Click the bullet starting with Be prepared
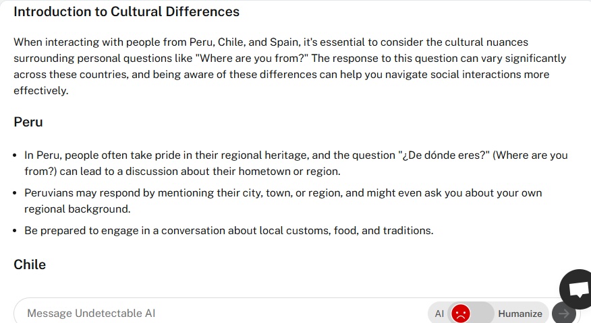 229,230
